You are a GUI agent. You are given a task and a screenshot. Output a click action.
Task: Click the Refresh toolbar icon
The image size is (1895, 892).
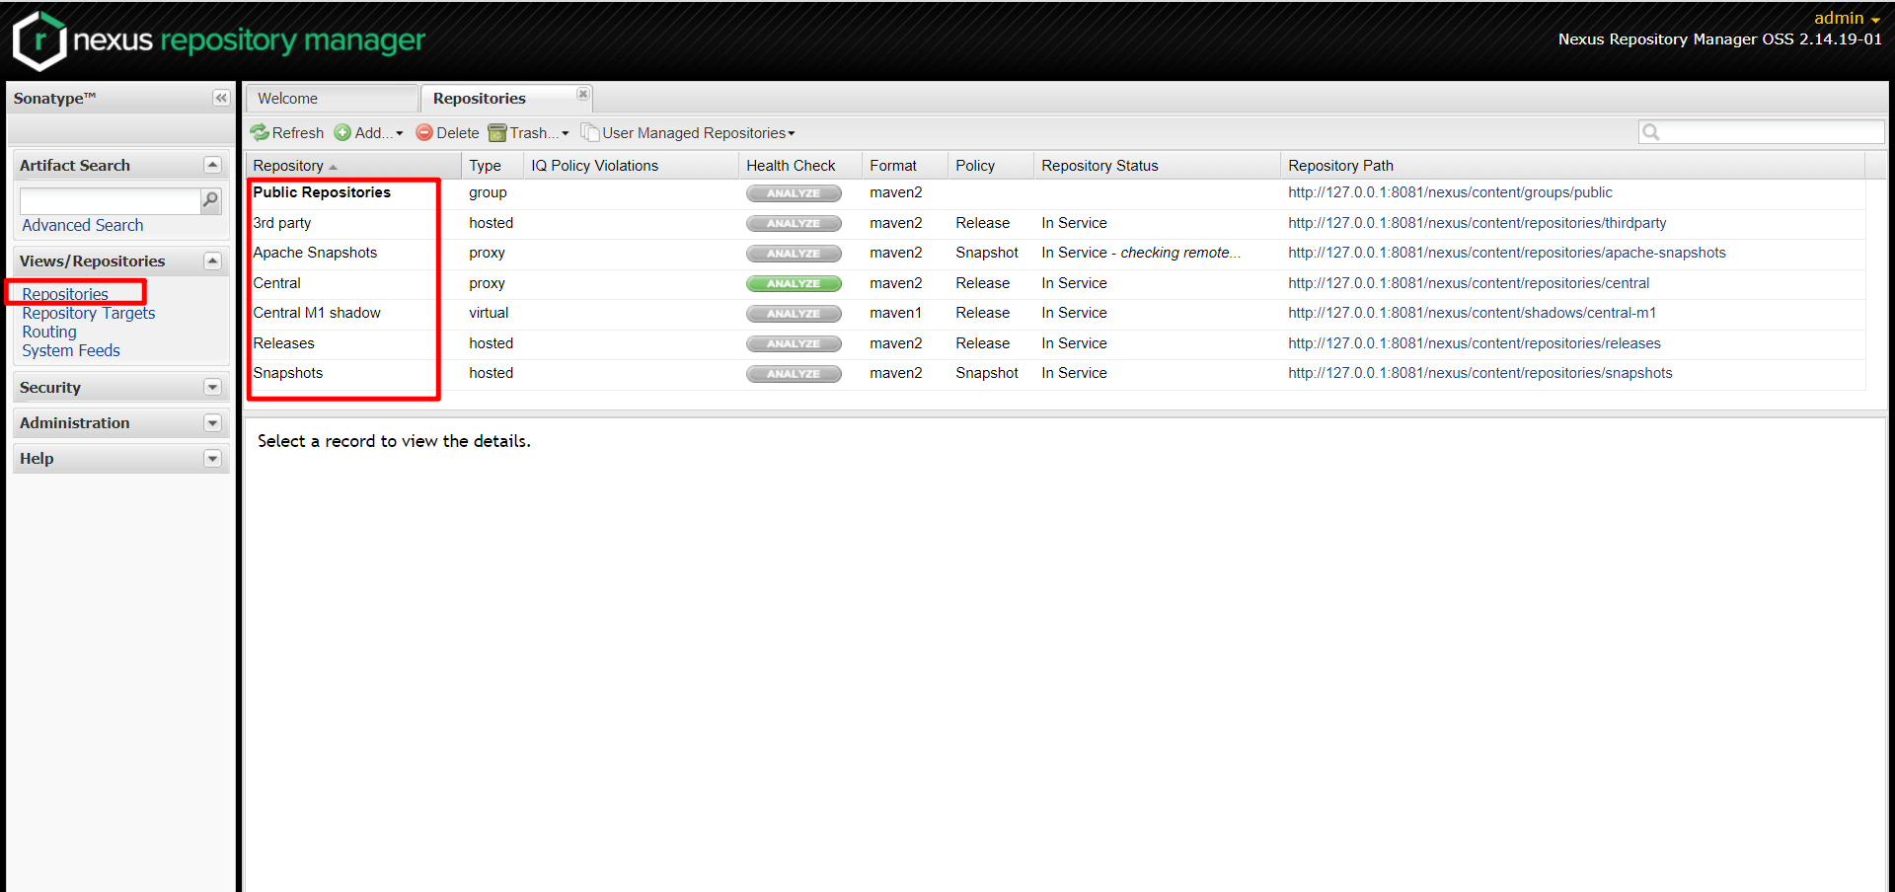pos(260,132)
